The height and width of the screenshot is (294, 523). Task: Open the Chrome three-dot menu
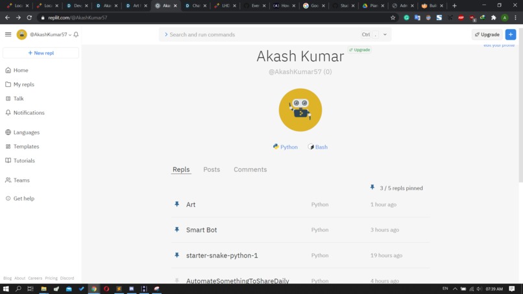(516, 18)
